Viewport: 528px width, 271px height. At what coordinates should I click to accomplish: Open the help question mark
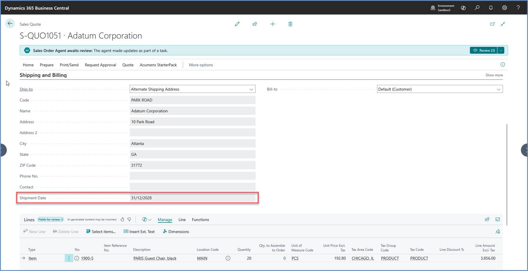click(518, 8)
